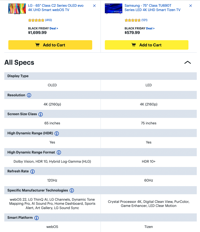The height and width of the screenshot is (232, 200).
Task: Click info icon next to Resolution
Action: [x=29, y=95]
